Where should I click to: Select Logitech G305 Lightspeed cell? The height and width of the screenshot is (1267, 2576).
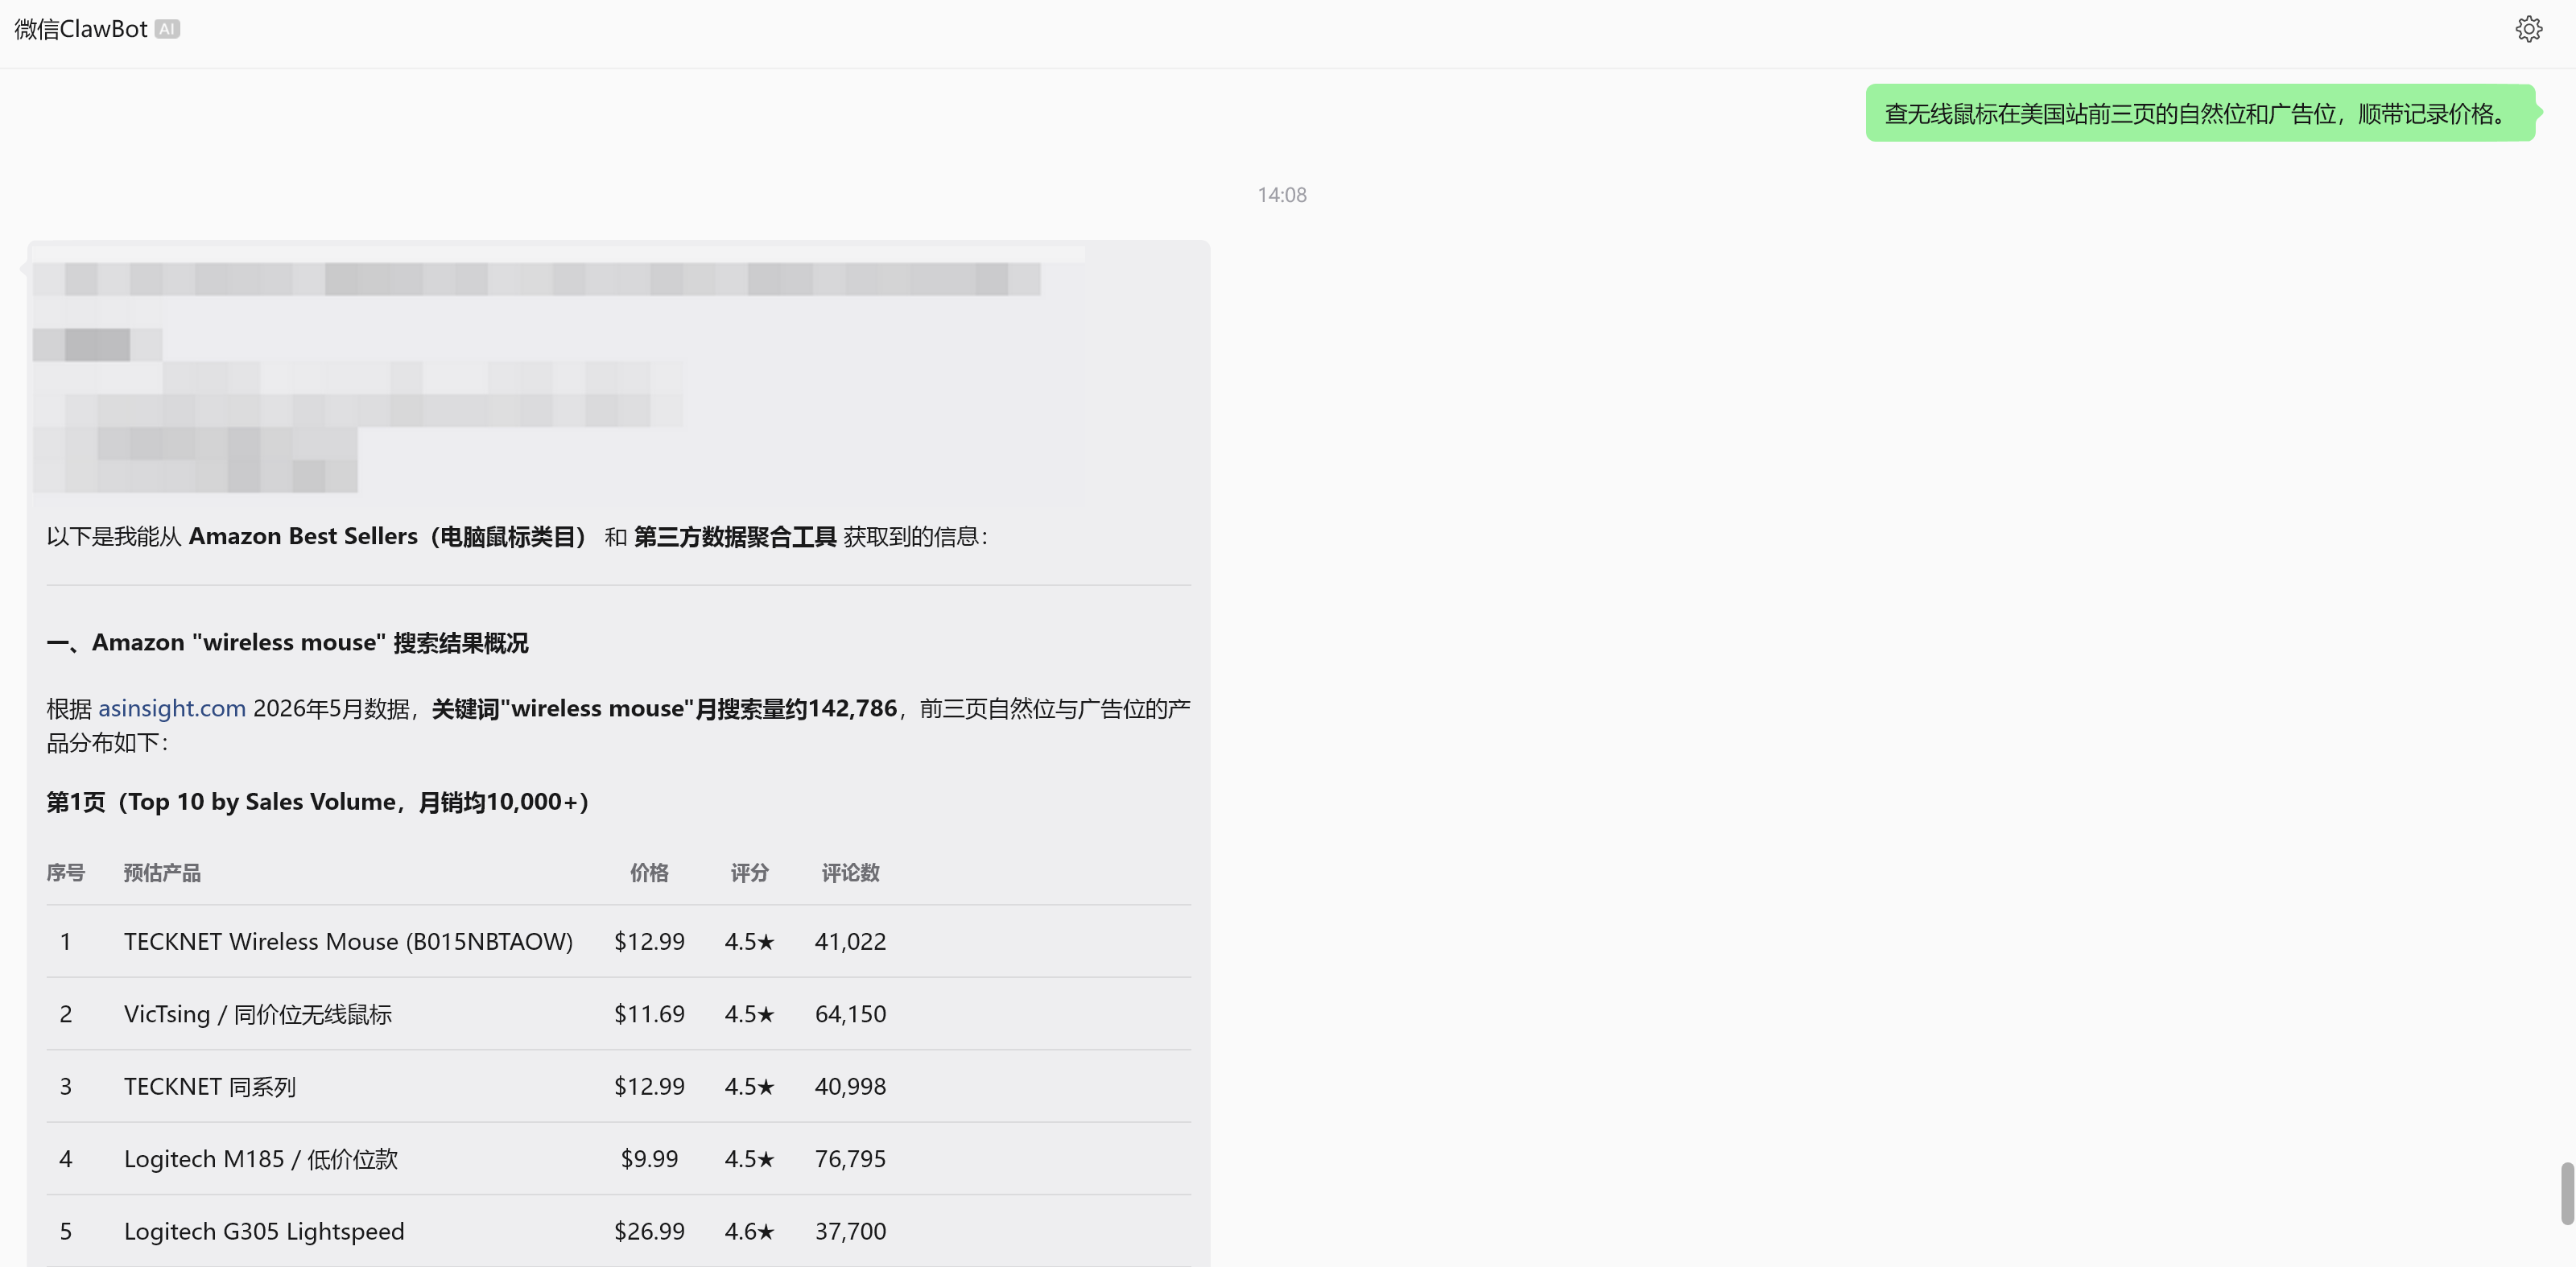(264, 1231)
